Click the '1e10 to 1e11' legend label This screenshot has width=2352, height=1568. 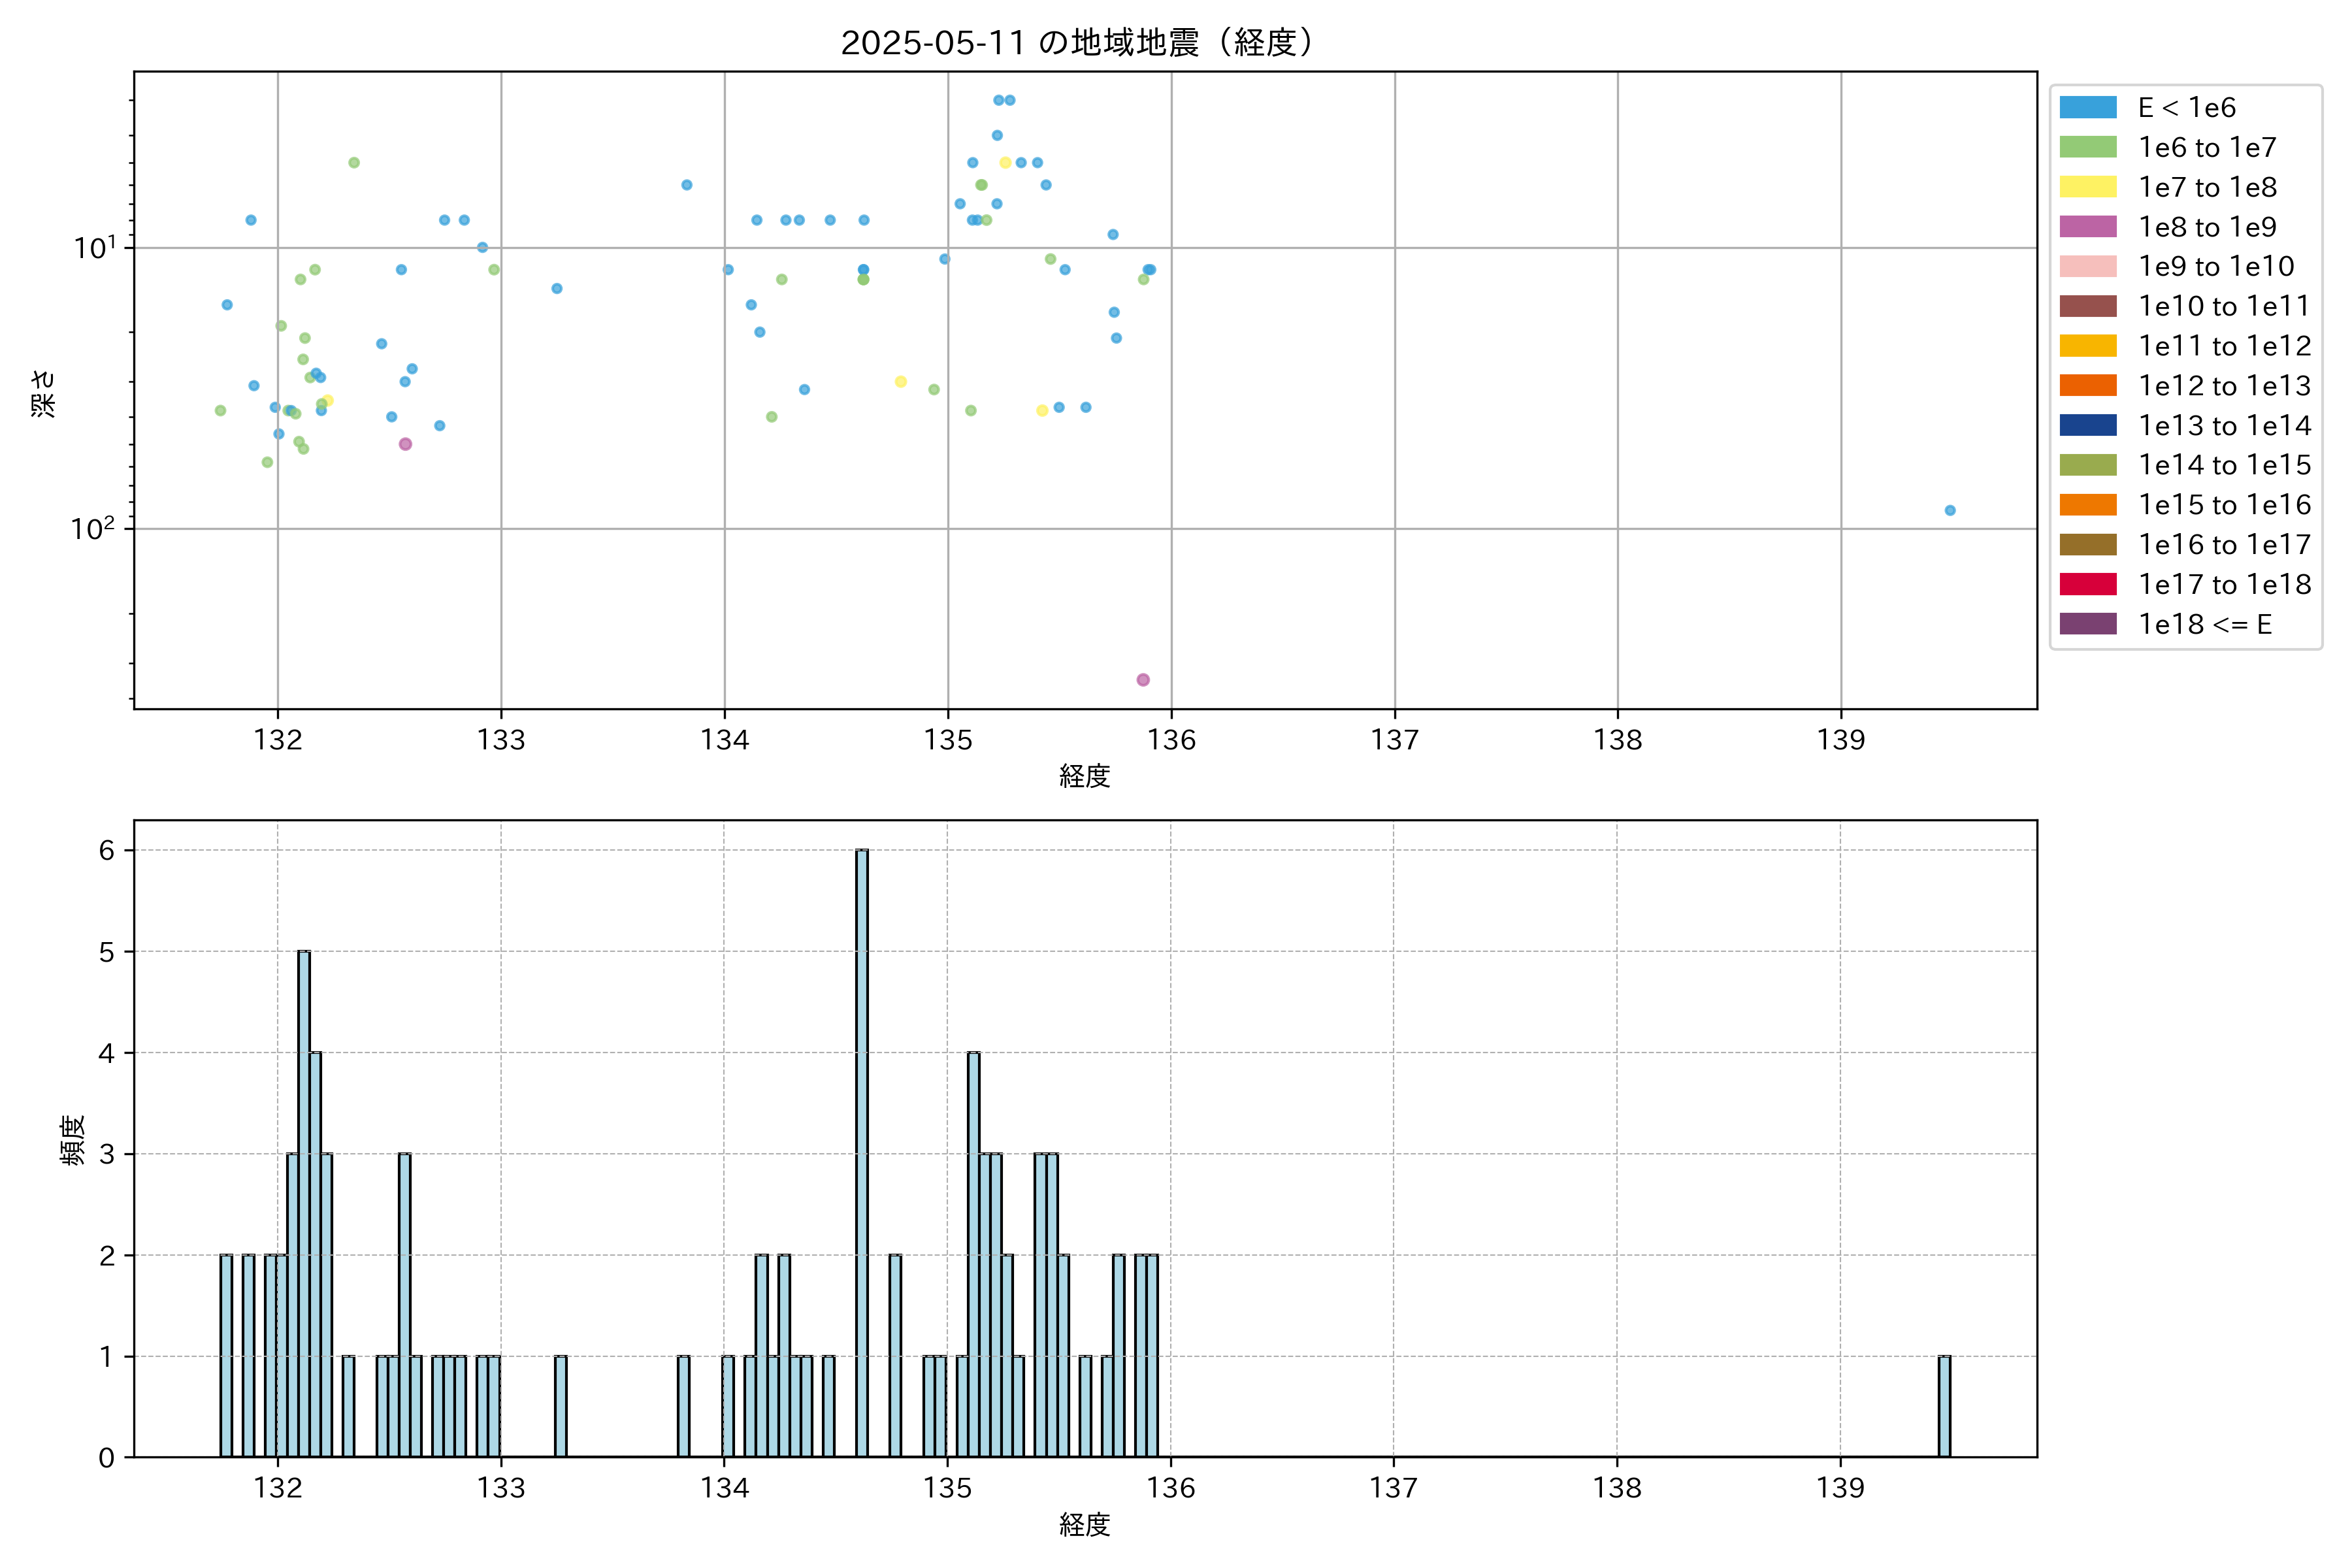(x=2223, y=306)
